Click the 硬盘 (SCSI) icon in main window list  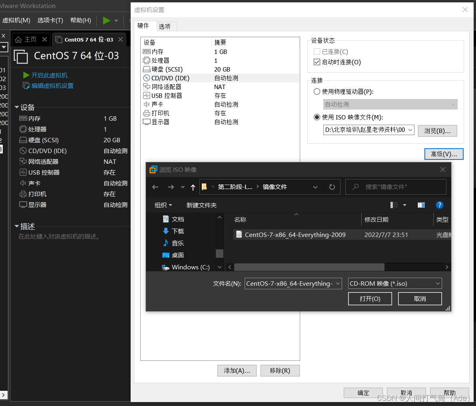[23, 140]
